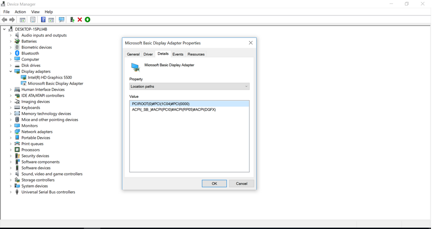Open the Property dropdown showing Location paths

(x=189, y=87)
